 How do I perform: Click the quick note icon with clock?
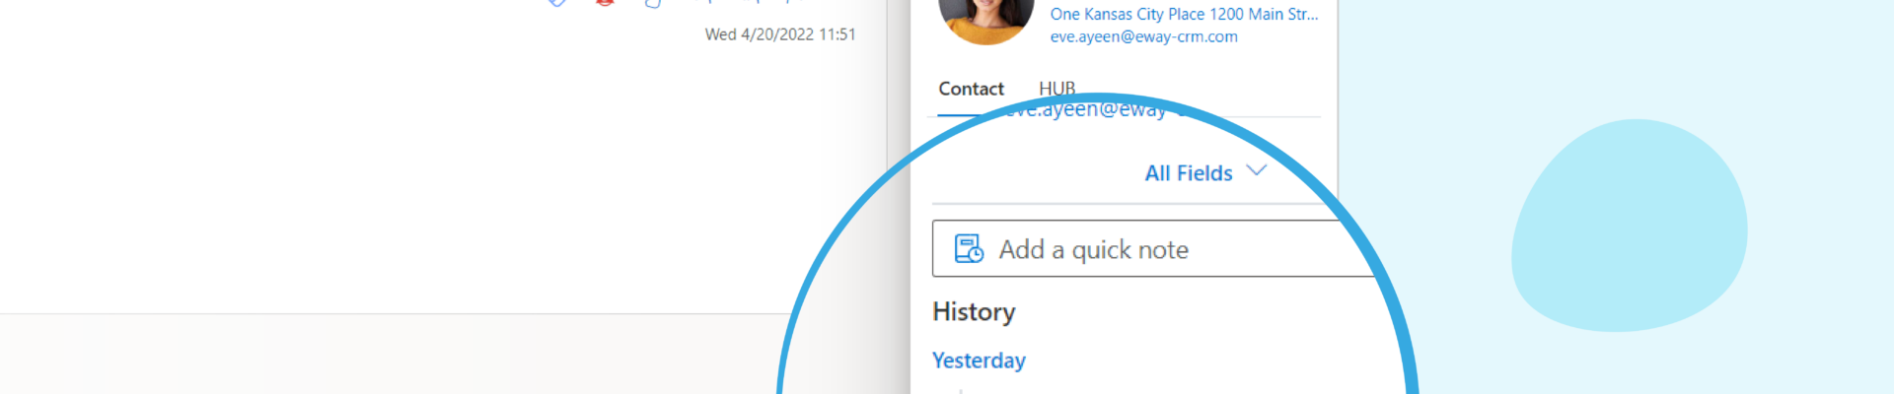[x=969, y=248]
